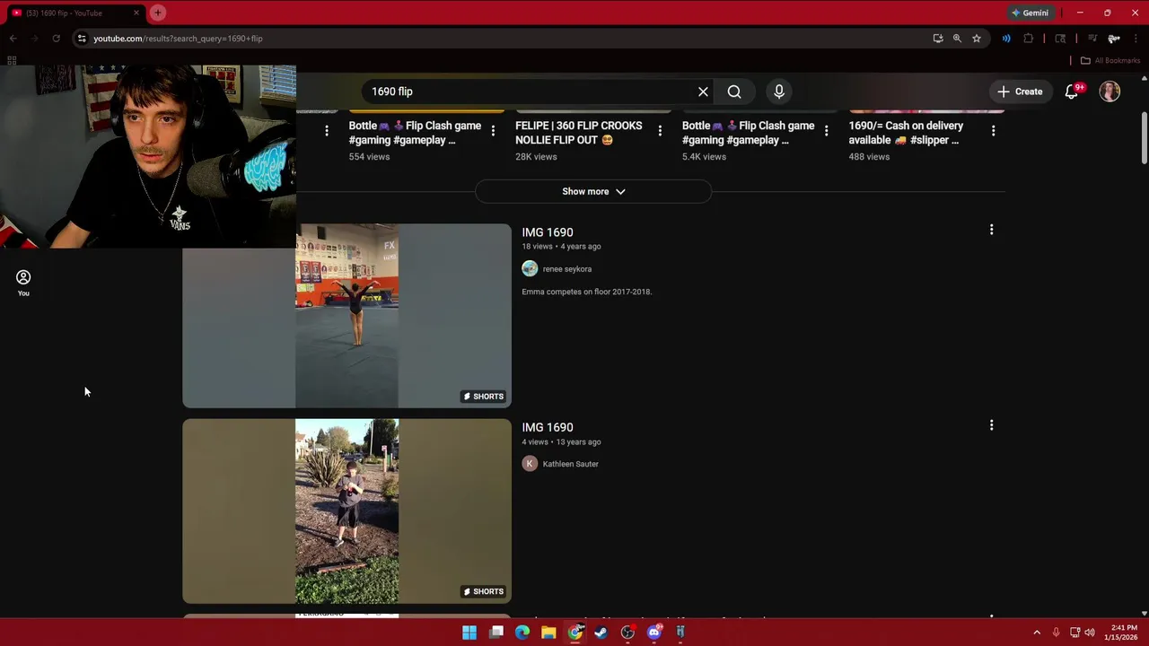Viewport: 1149px width, 646px height.
Task: View site information in address bar
Action: (82, 39)
